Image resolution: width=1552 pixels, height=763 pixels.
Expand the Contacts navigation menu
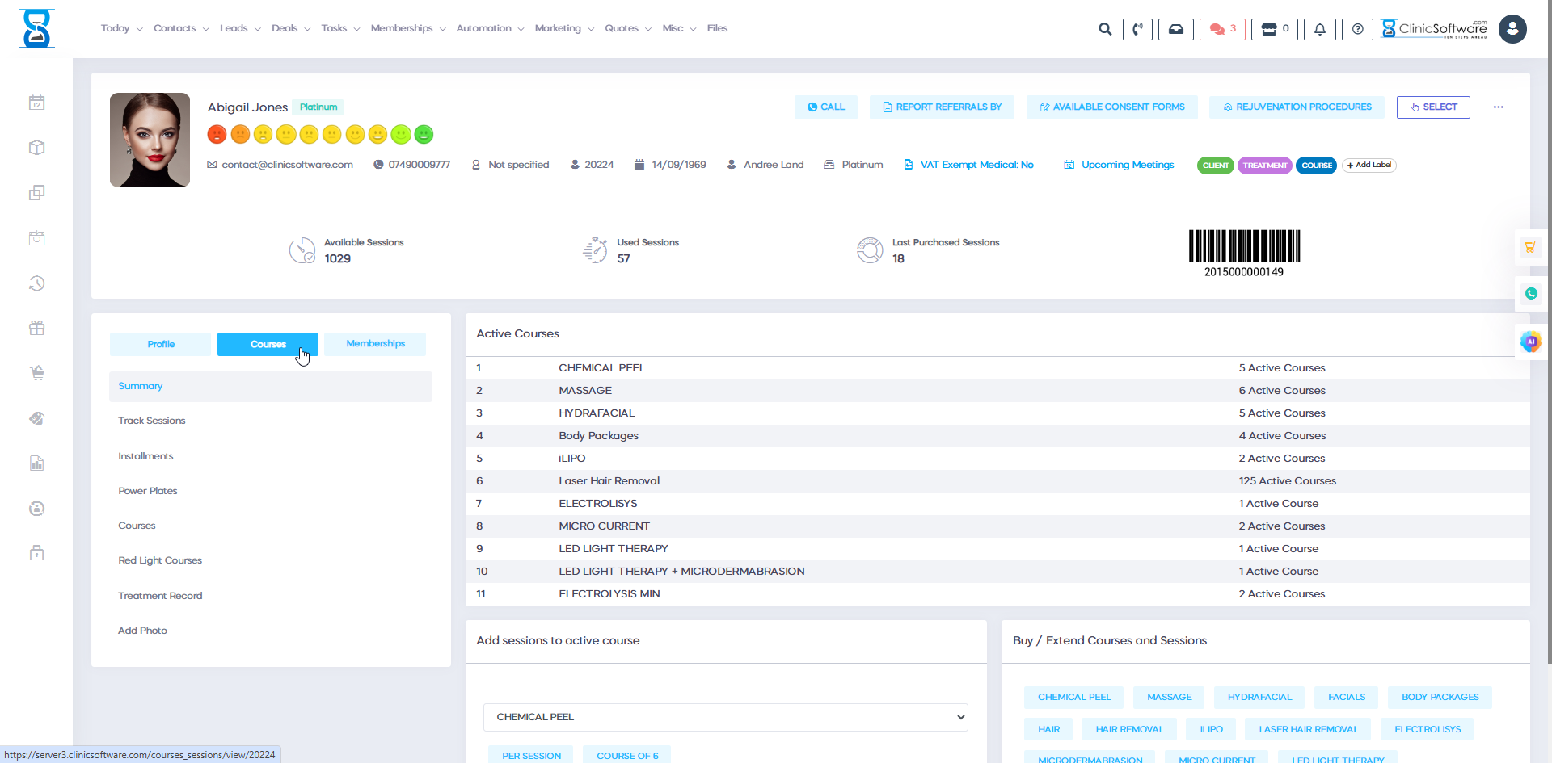coord(175,28)
